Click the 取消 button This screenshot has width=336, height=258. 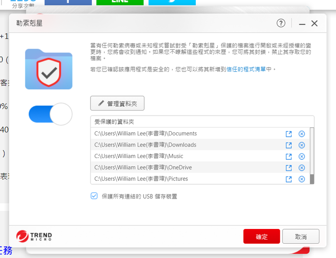[300, 236]
